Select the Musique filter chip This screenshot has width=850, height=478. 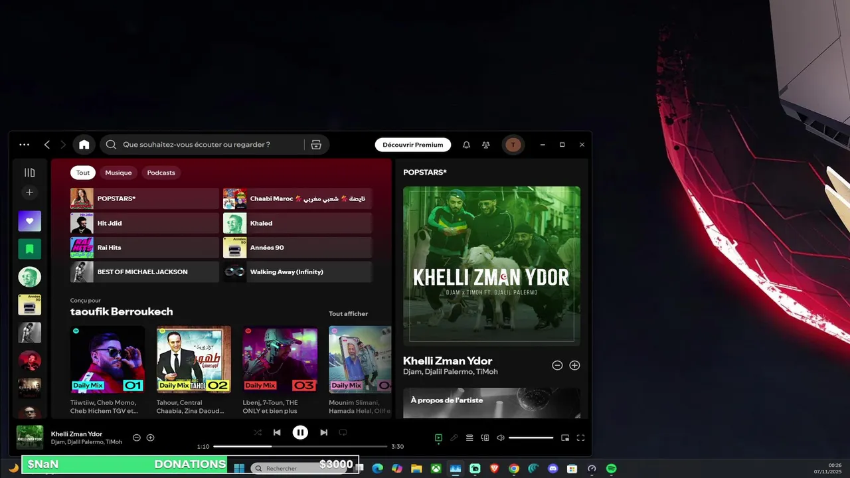pos(118,173)
